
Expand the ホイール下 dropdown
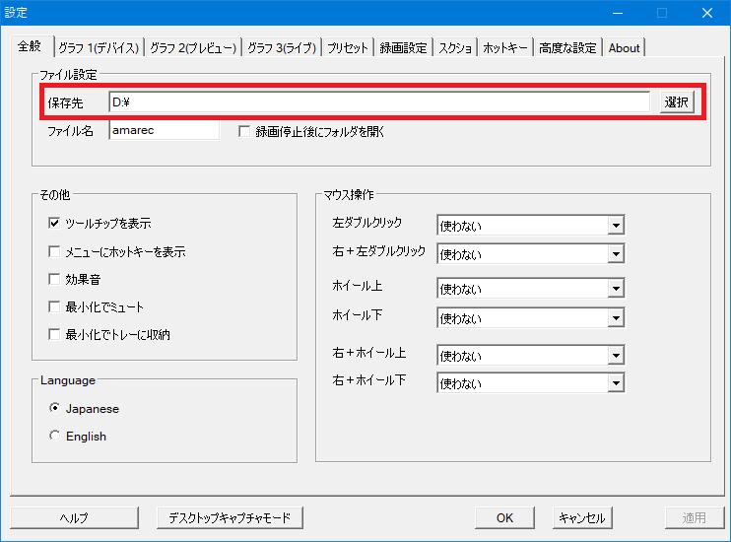click(531, 318)
